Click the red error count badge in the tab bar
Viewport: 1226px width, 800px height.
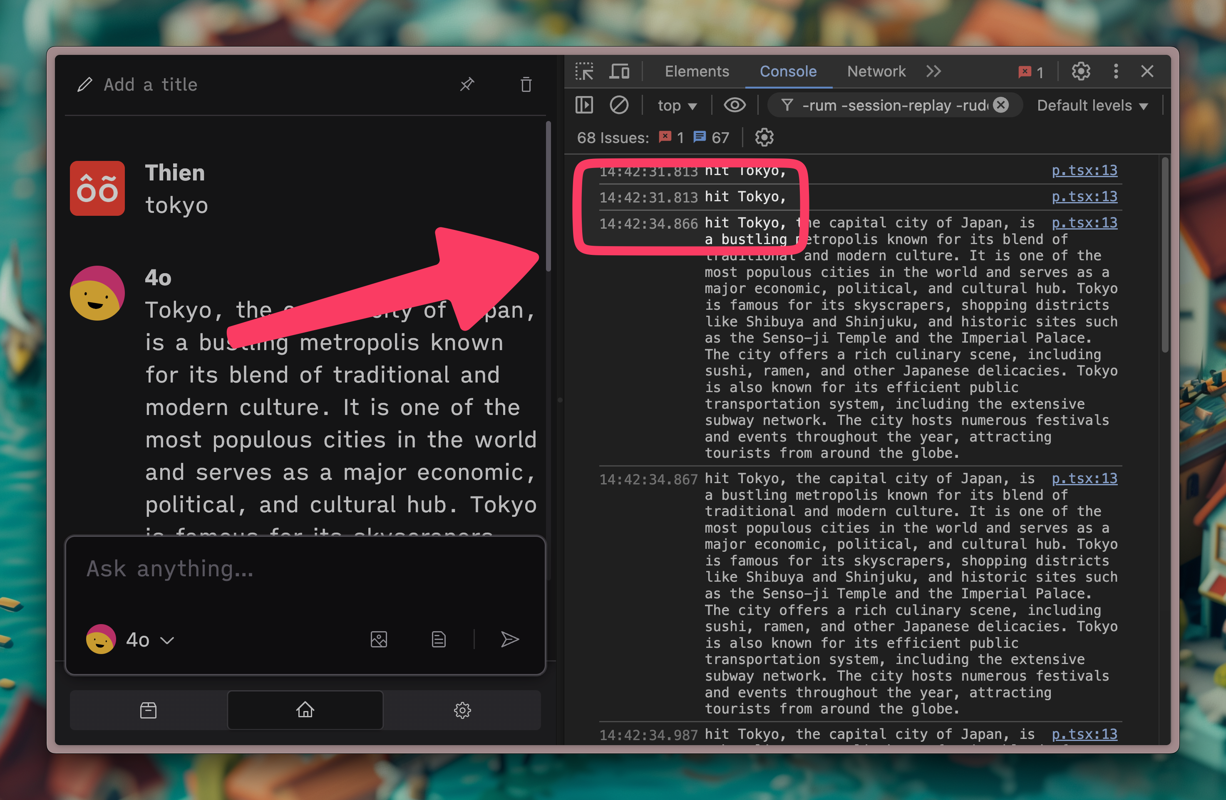pyautogui.click(x=1031, y=72)
